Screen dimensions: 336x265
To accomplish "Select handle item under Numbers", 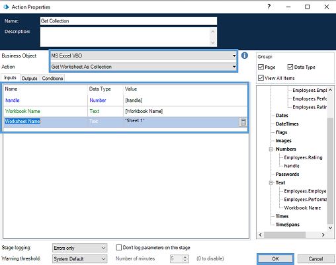I will [292, 166].
